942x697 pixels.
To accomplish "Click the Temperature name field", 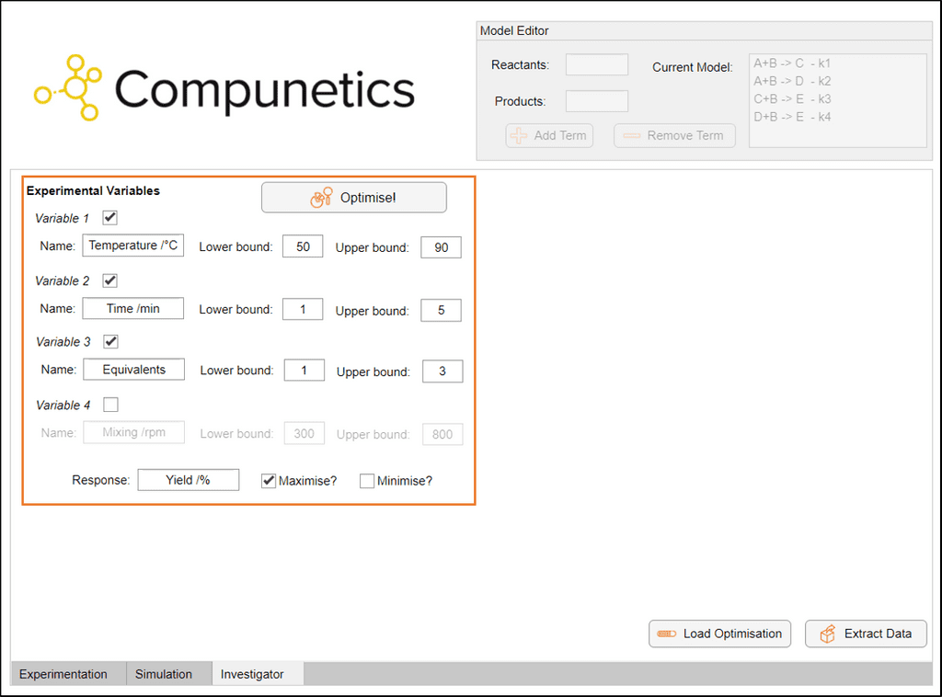I will 132,246.
